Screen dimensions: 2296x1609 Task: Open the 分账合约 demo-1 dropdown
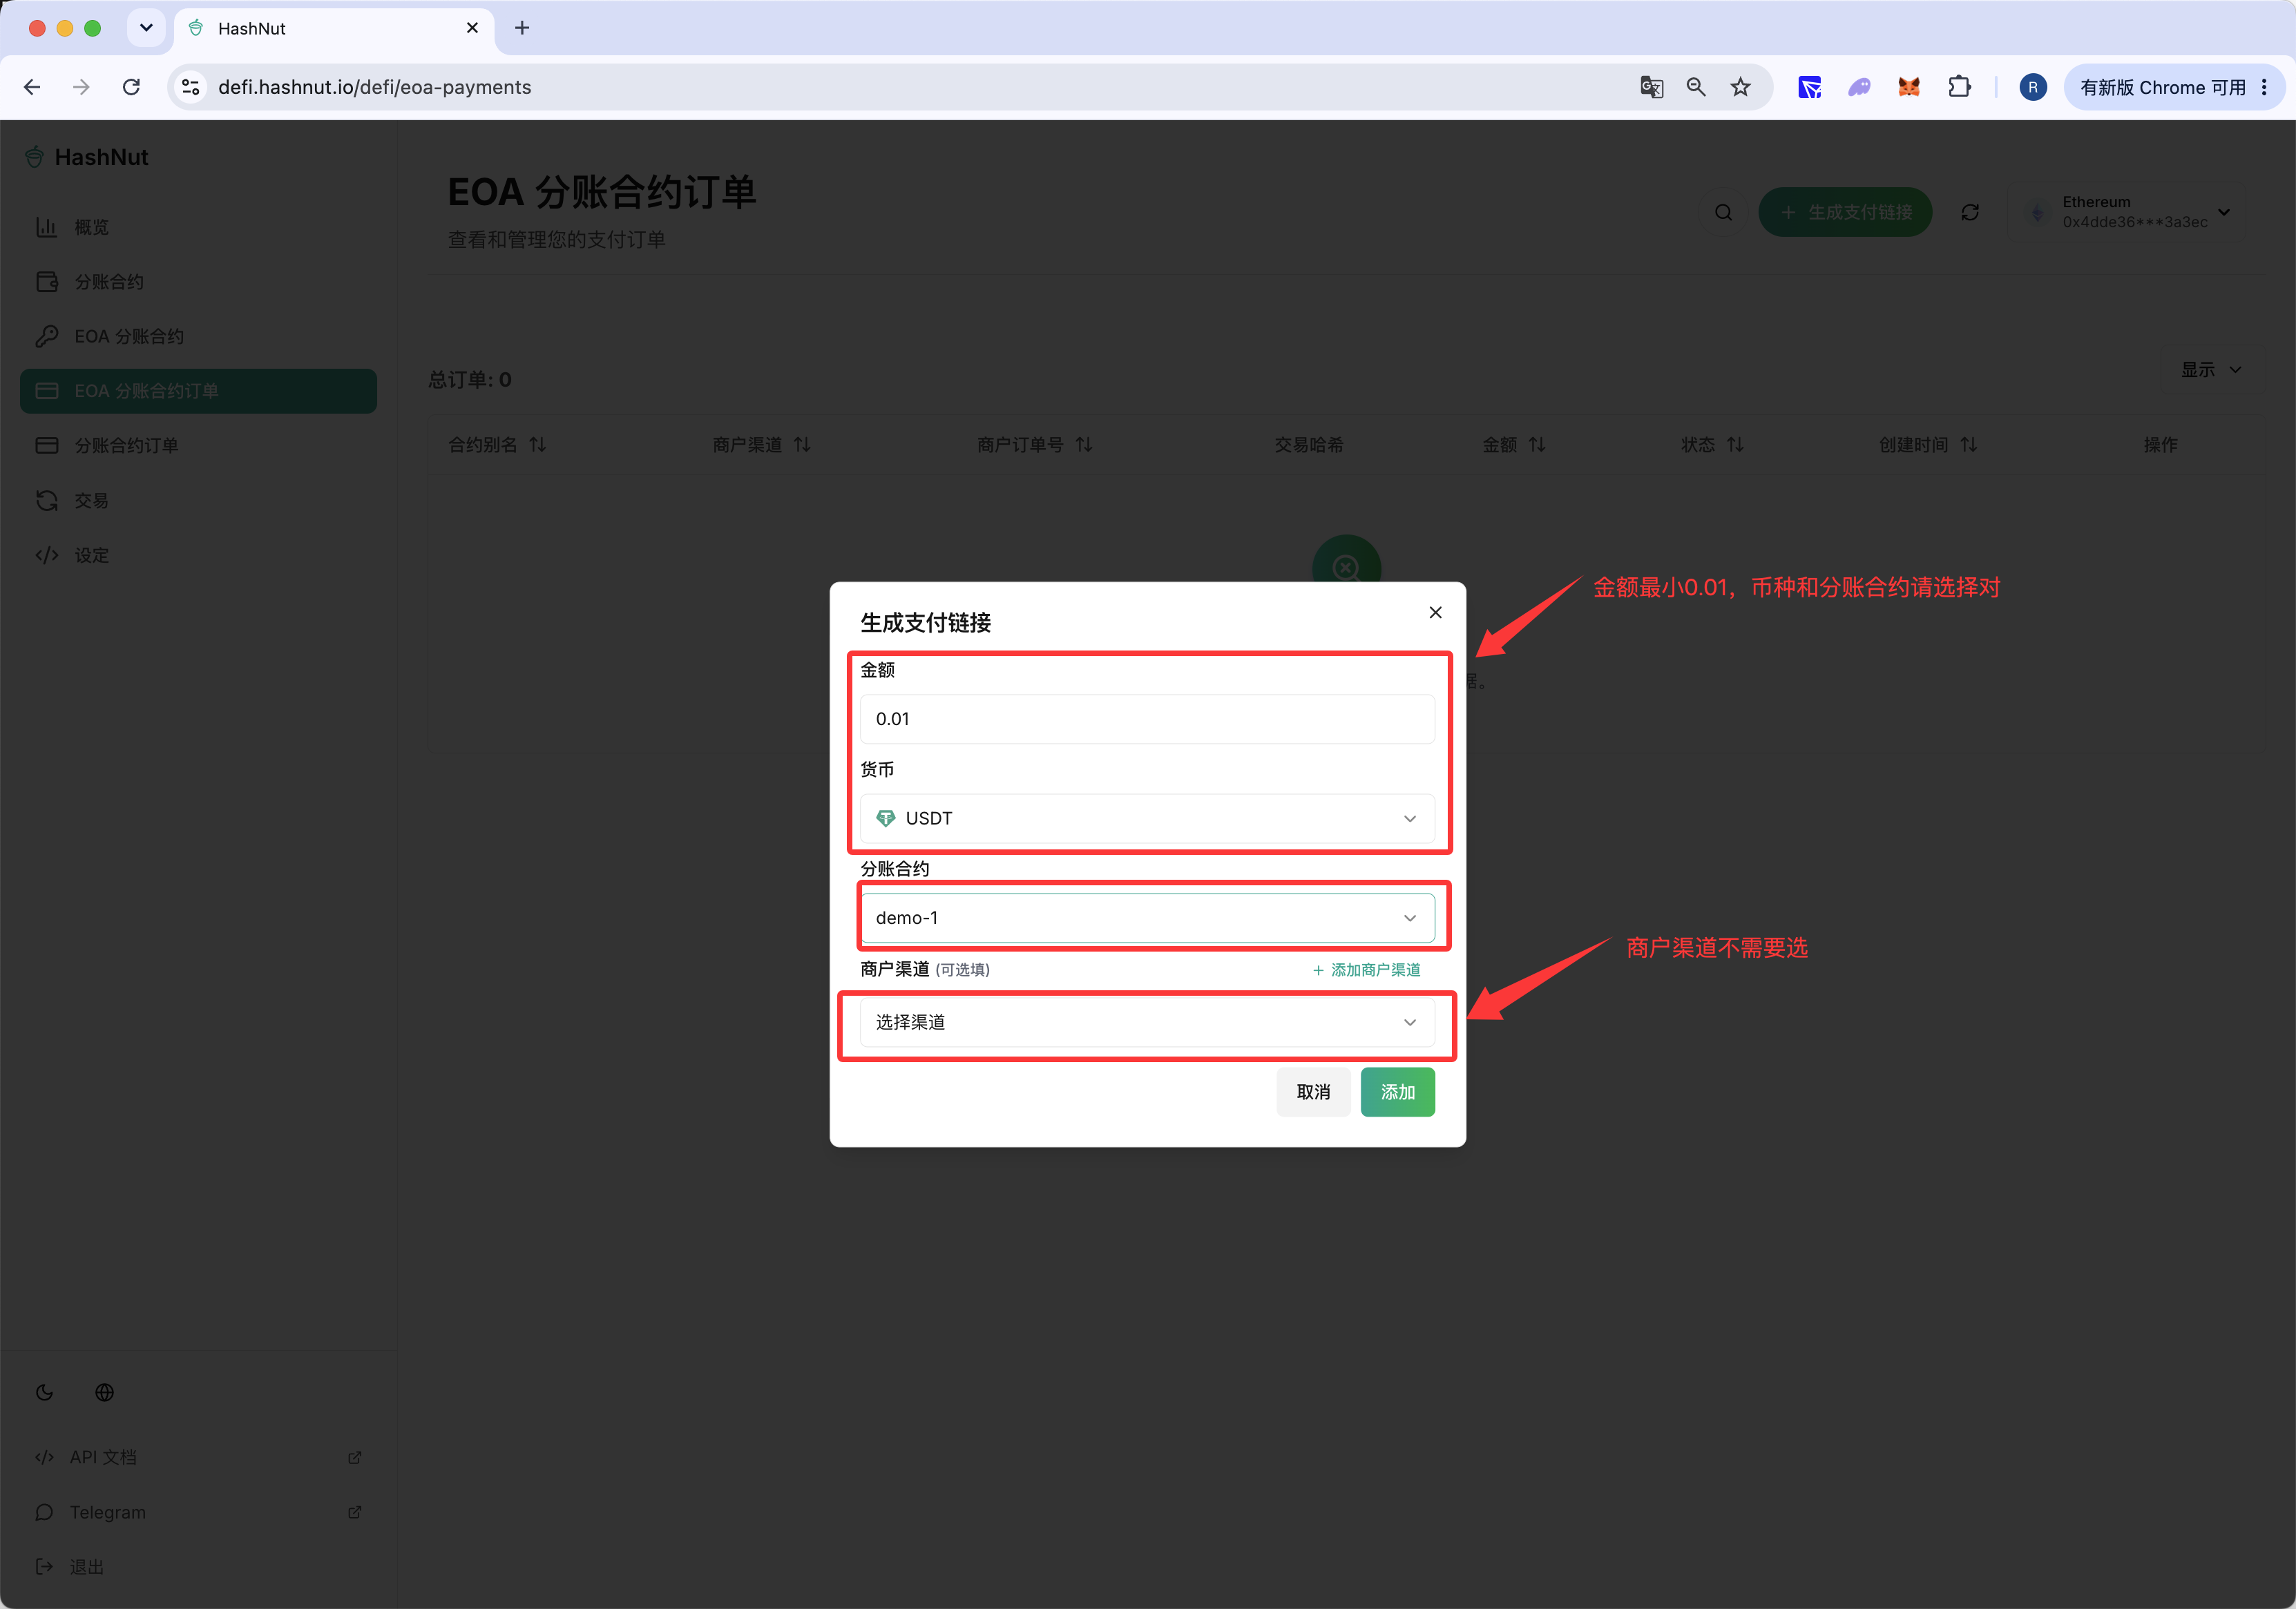[x=1147, y=918]
